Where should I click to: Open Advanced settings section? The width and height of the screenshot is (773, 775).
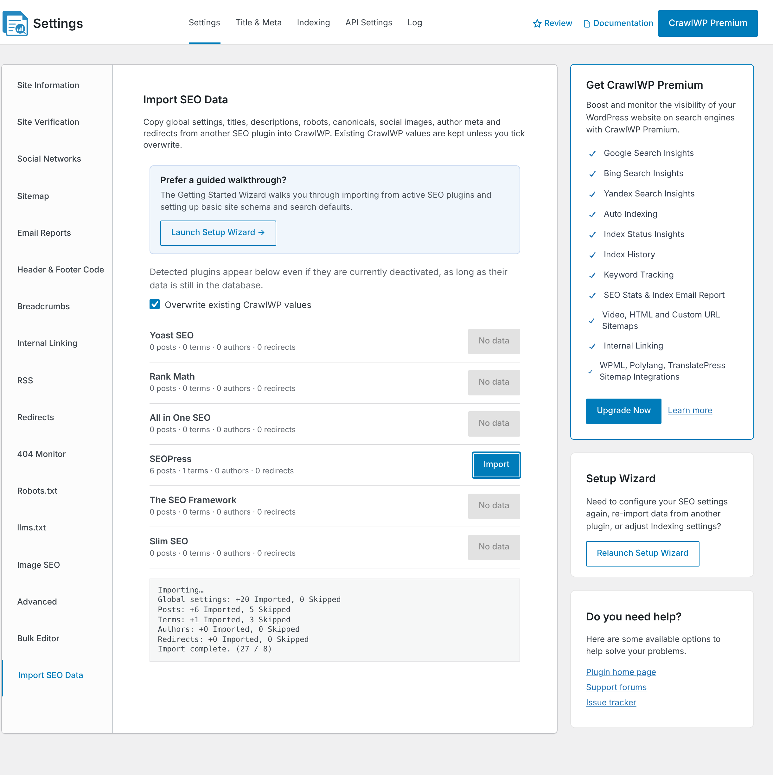pos(37,602)
